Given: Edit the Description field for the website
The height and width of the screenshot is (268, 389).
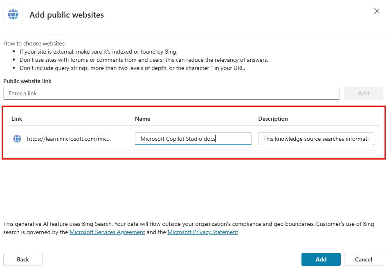Looking at the screenshot, I should coord(316,139).
